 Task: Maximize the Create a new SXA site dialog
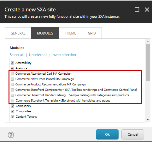click(137, 9)
